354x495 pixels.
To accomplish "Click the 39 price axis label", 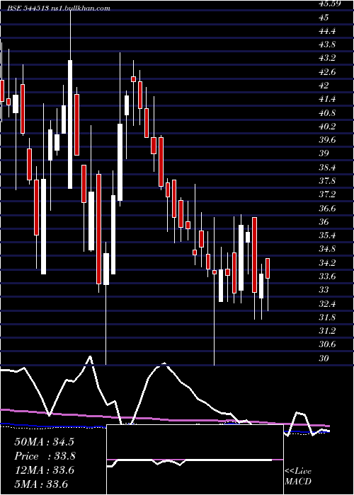I will click(x=324, y=153).
